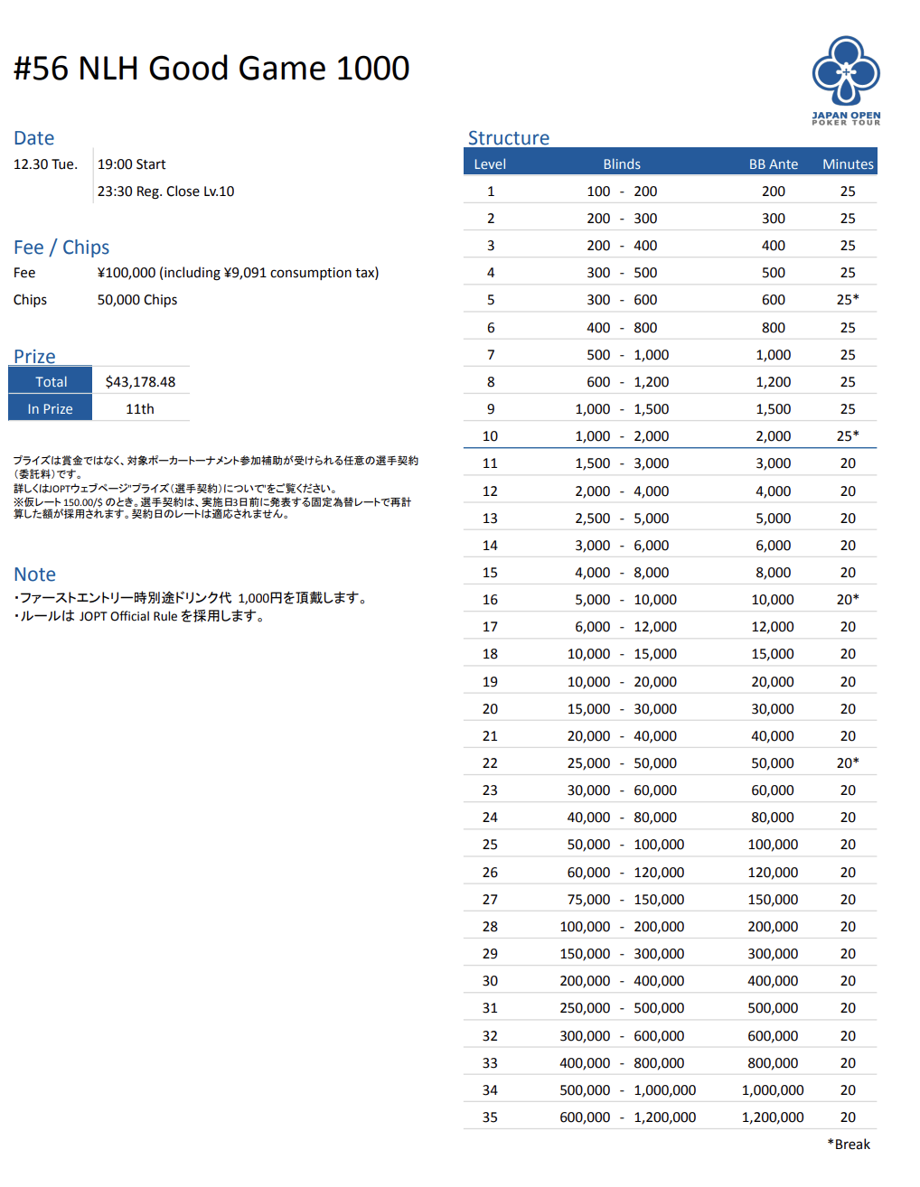Click the "*Break" footnote text
920x1187 pixels.
[x=848, y=1145]
